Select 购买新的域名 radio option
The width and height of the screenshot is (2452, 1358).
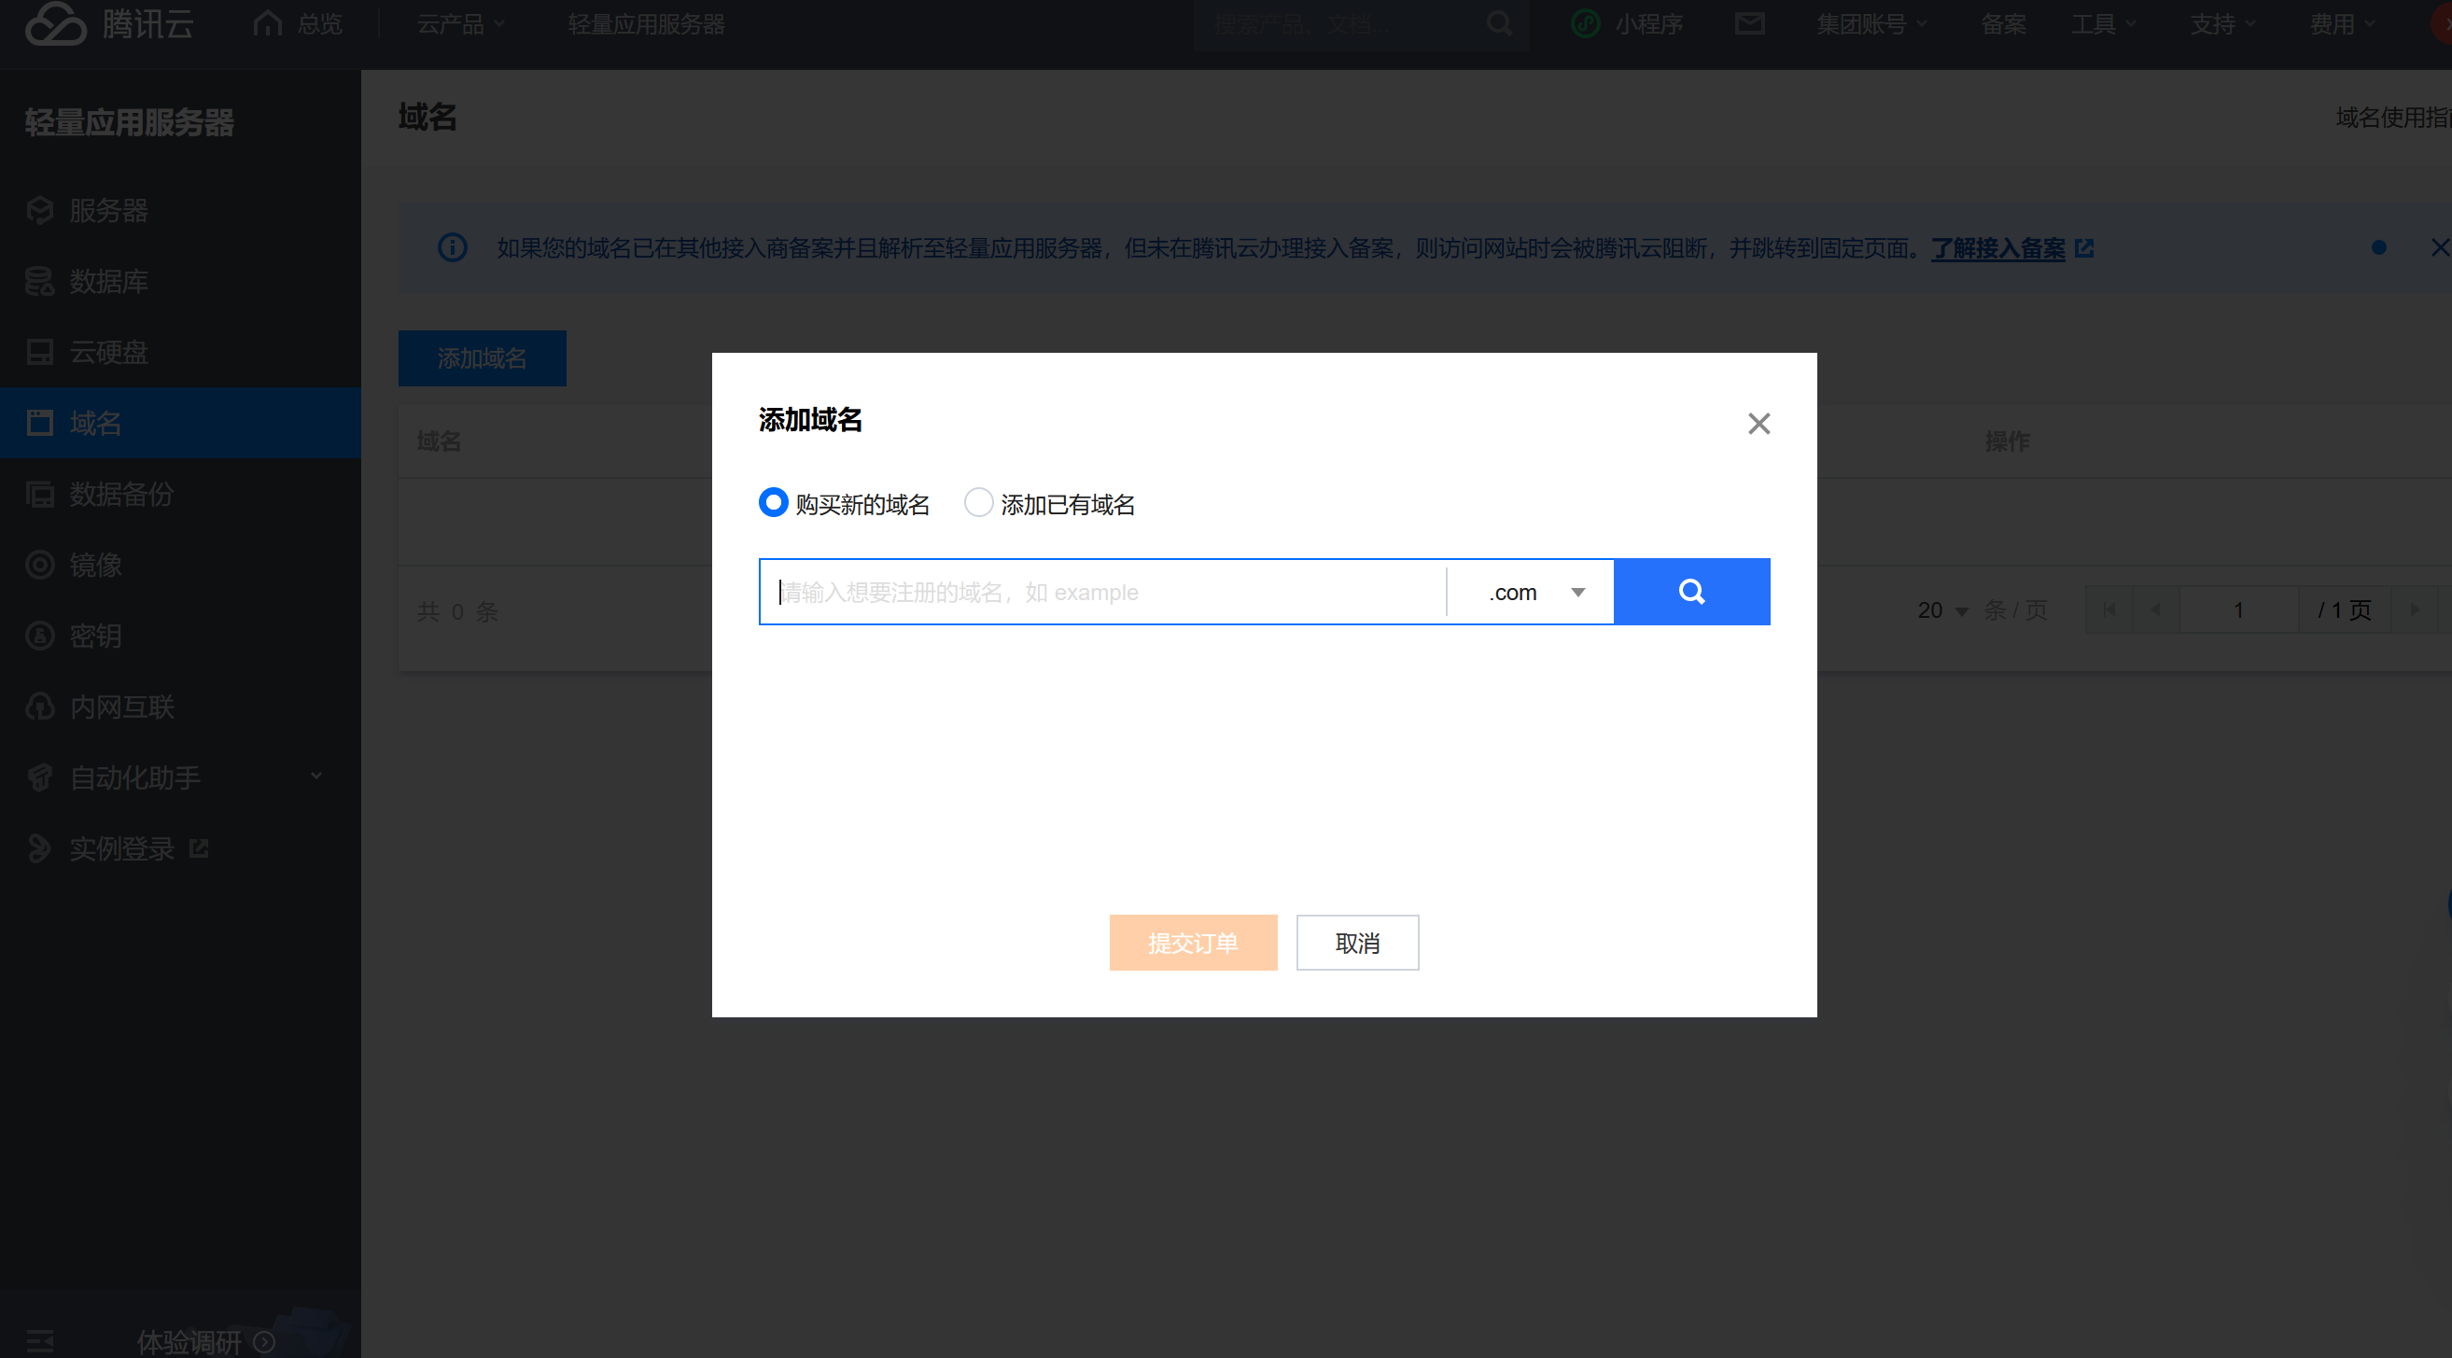773,502
